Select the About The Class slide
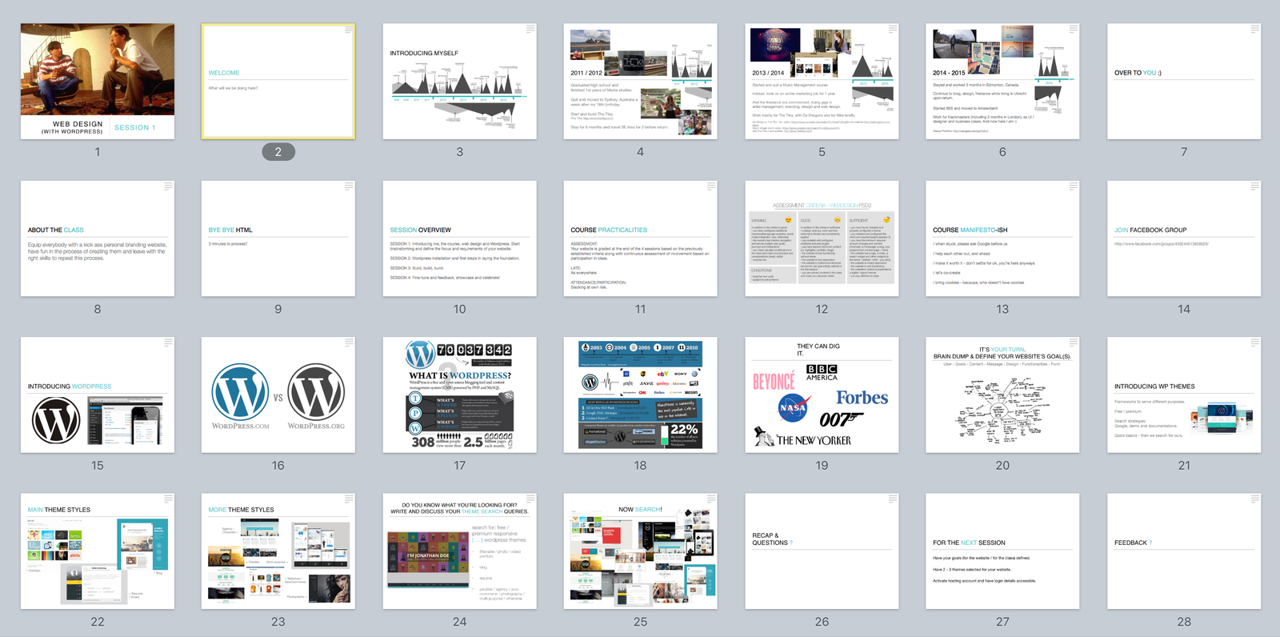The height and width of the screenshot is (637, 1280). coord(97,238)
